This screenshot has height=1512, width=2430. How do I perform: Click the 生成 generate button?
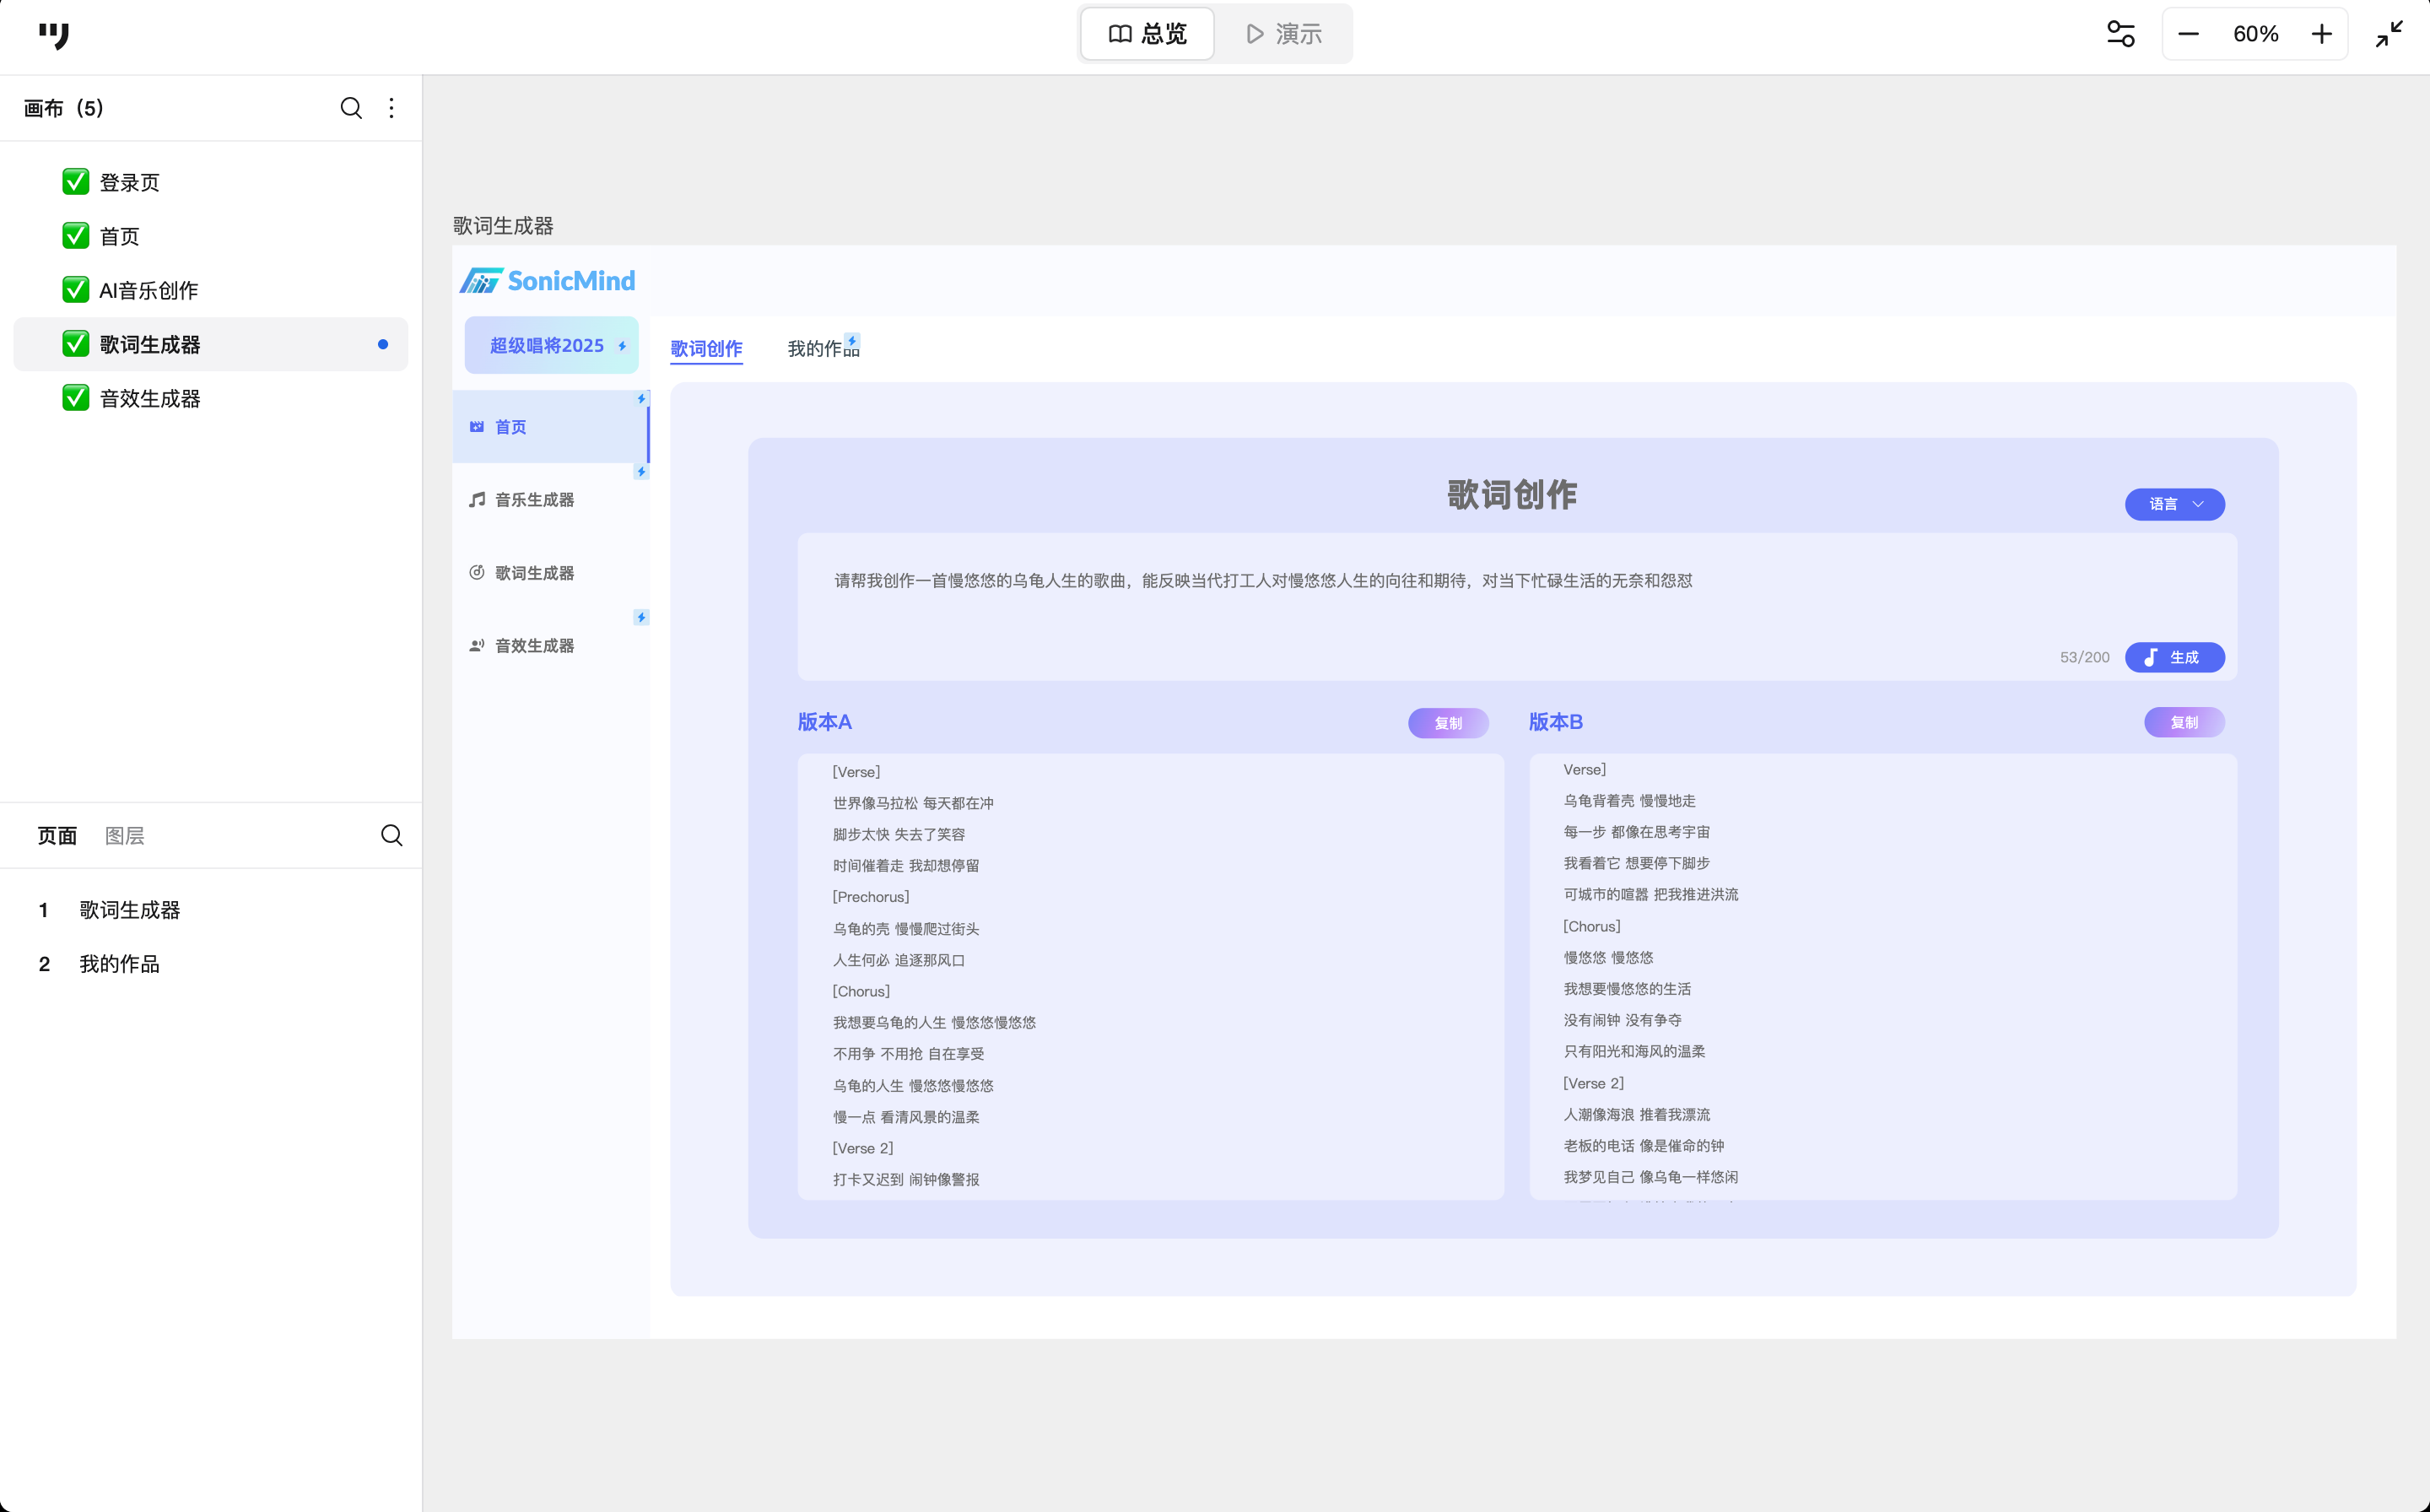(2174, 657)
